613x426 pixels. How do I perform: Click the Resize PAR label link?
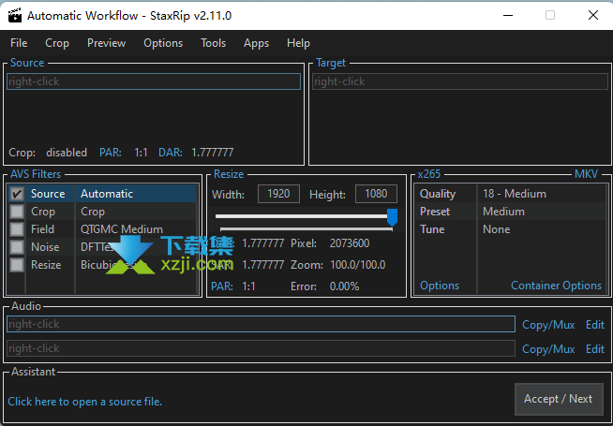click(221, 286)
